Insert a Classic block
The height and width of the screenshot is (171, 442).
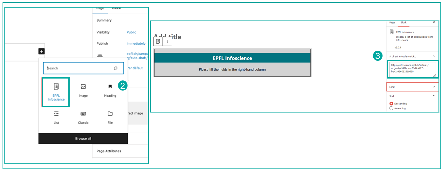(83, 117)
